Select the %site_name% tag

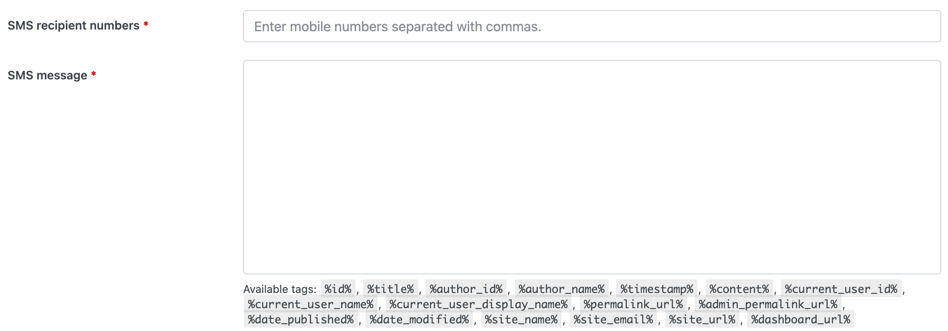pyautogui.click(x=521, y=320)
